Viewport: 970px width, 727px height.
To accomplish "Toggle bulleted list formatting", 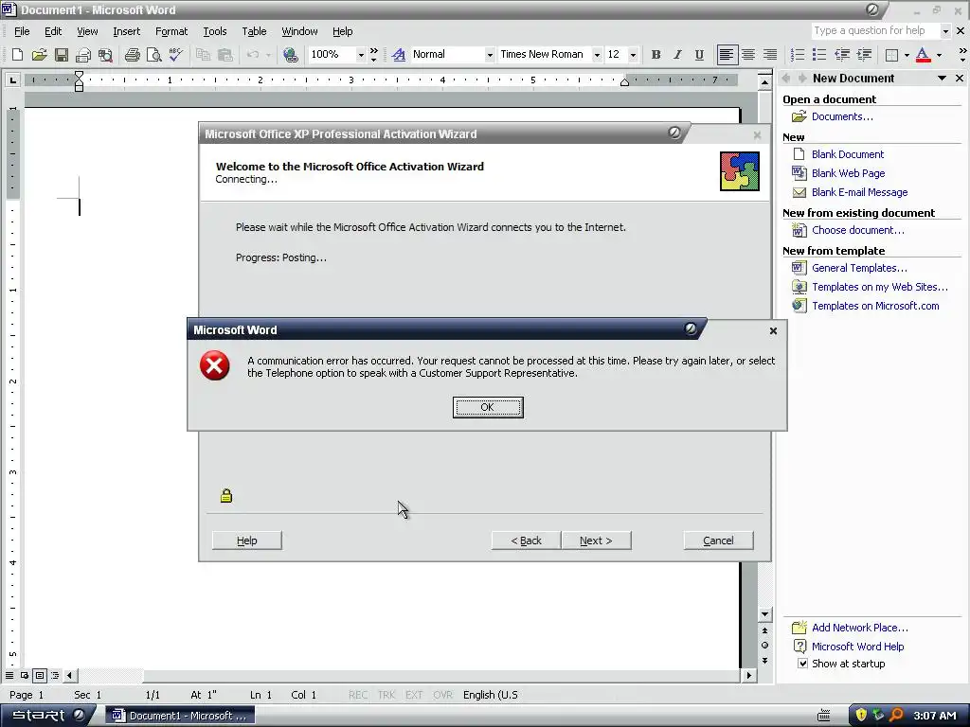I will pyautogui.click(x=819, y=55).
